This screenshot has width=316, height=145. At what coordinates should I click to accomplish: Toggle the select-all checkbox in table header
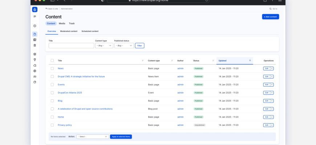[52, 61]
